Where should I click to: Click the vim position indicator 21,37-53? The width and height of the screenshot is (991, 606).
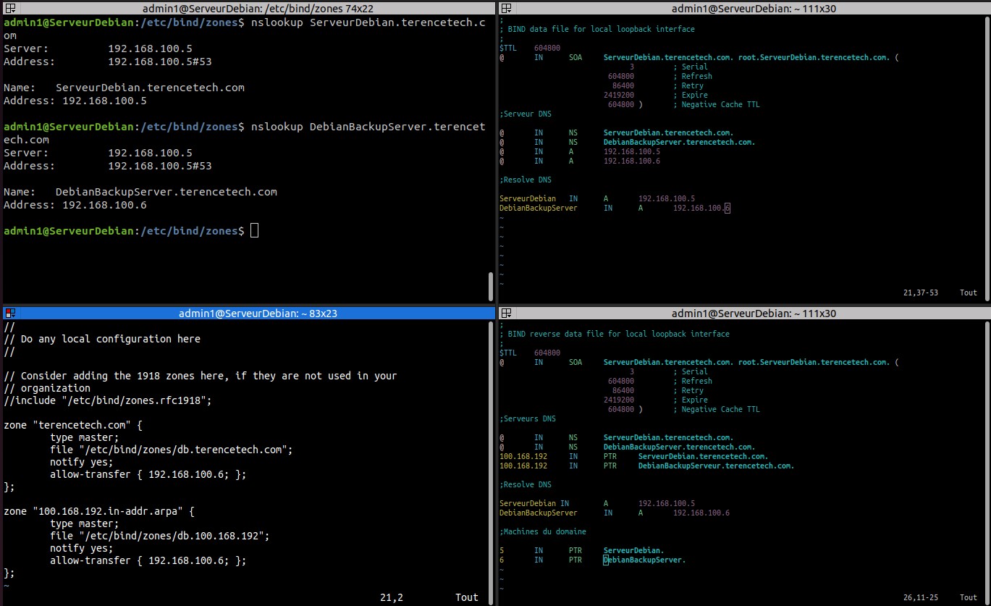tap(920, 293)
